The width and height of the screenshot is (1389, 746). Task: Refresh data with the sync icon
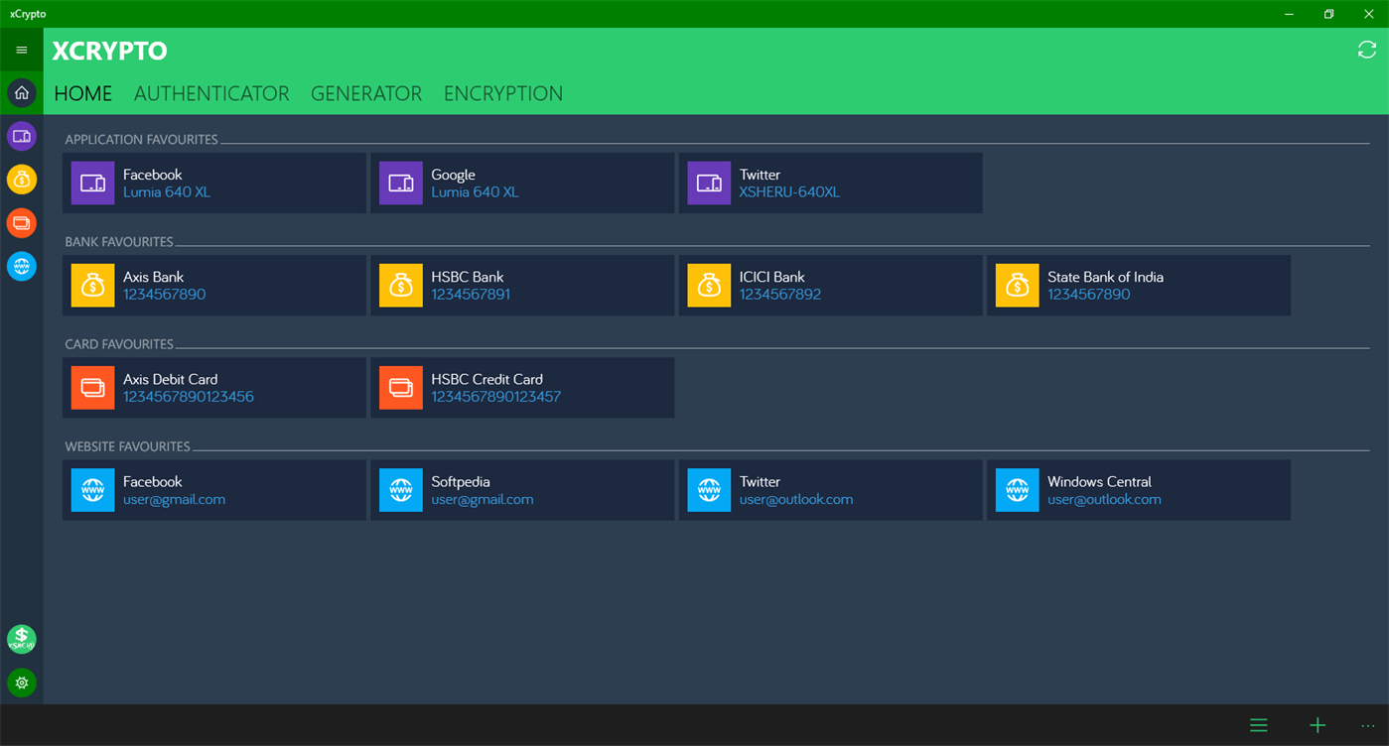1366,49
